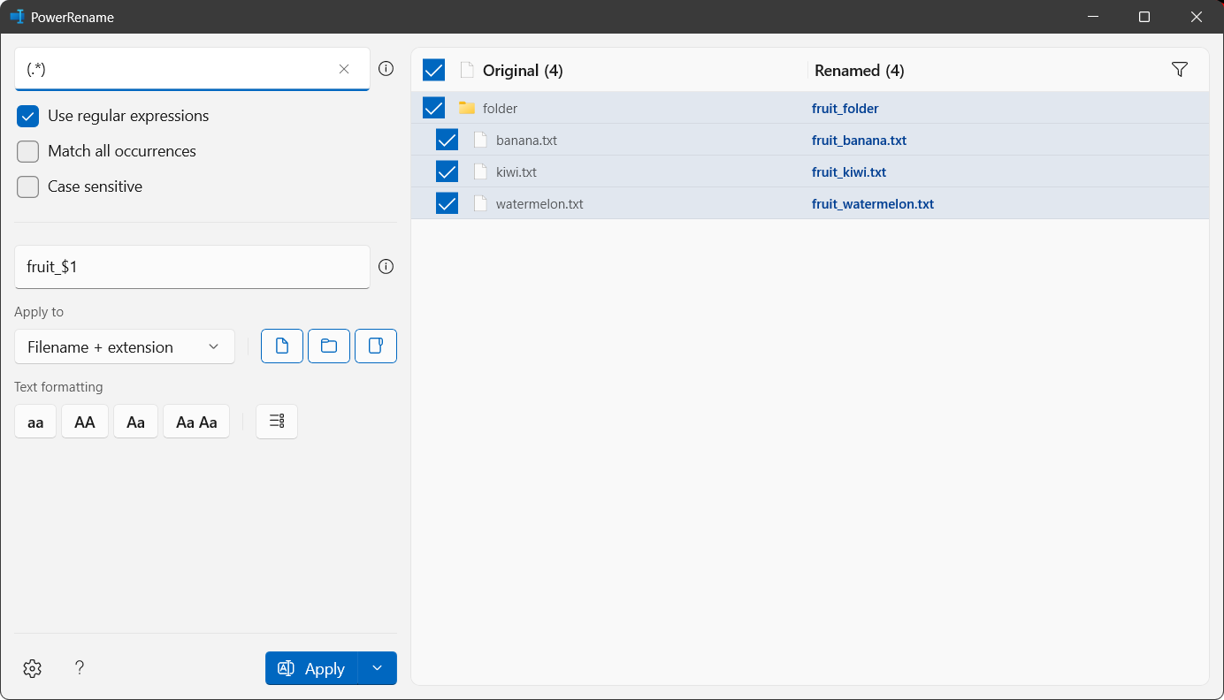The height and width of the screenshot is (700, 1224).
Task: Apply UPPERCASE formatting with AA button
Action: 84,422
